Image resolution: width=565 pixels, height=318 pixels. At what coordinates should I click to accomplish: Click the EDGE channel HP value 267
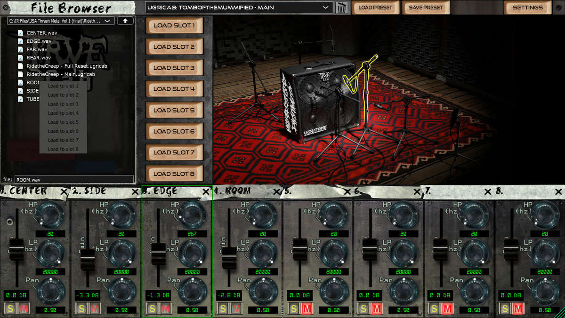coord(192,233)
